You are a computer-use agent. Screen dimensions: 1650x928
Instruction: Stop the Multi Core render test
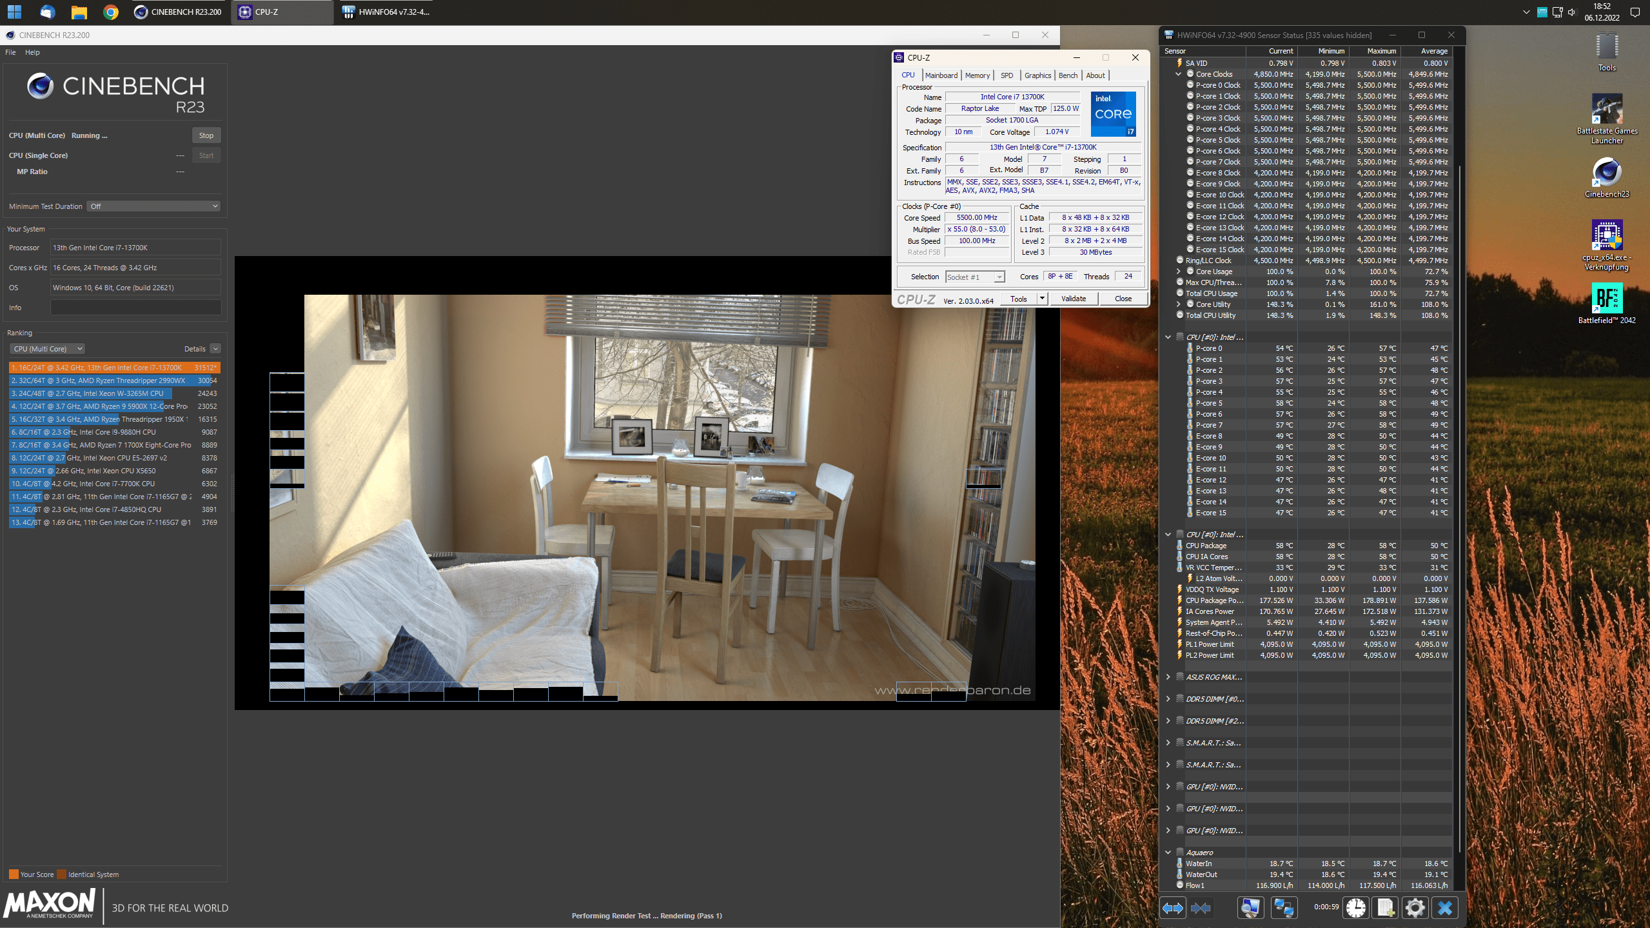pyautogui.click(x=206, y=135)
